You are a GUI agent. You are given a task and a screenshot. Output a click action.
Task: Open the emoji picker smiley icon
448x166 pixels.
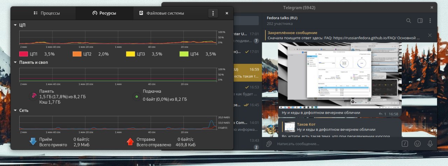(x=417, y=144)
